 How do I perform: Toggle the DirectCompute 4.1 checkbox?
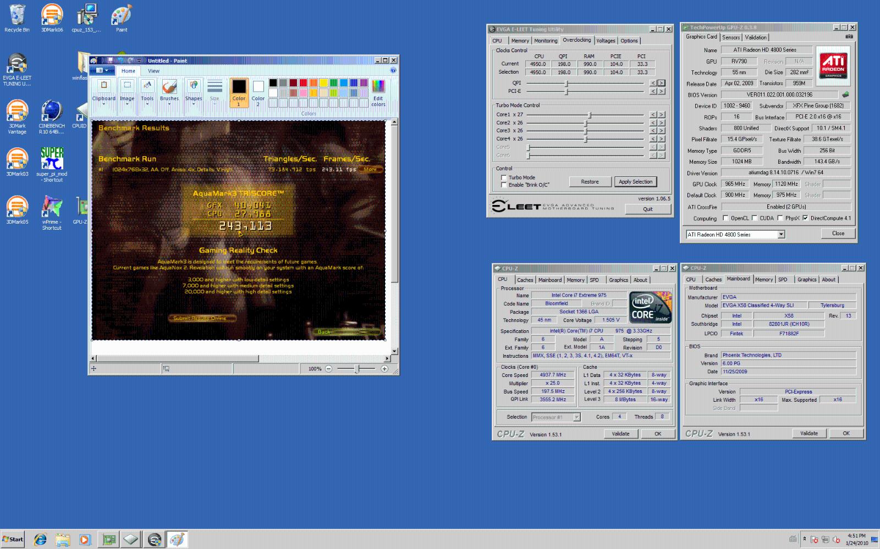click(x=805, y=218)
